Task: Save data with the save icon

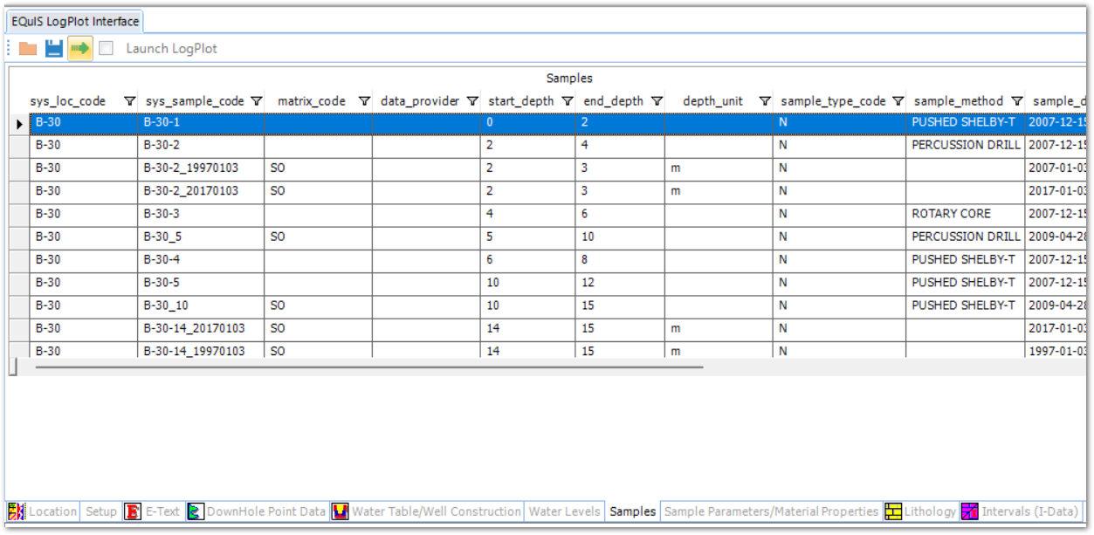Action: coord(52,49)
